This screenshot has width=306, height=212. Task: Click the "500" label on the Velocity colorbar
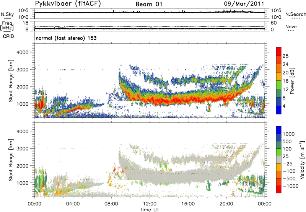click(287, 141)
